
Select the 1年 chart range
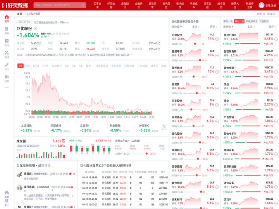coord(67,66)
